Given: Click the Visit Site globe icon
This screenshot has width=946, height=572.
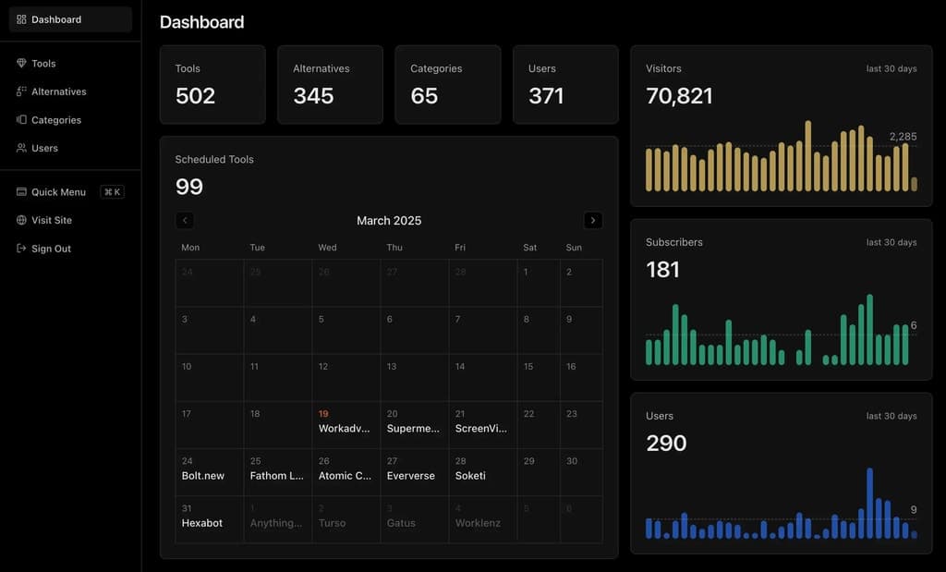Looking at the screenshot, I should 20,220.
